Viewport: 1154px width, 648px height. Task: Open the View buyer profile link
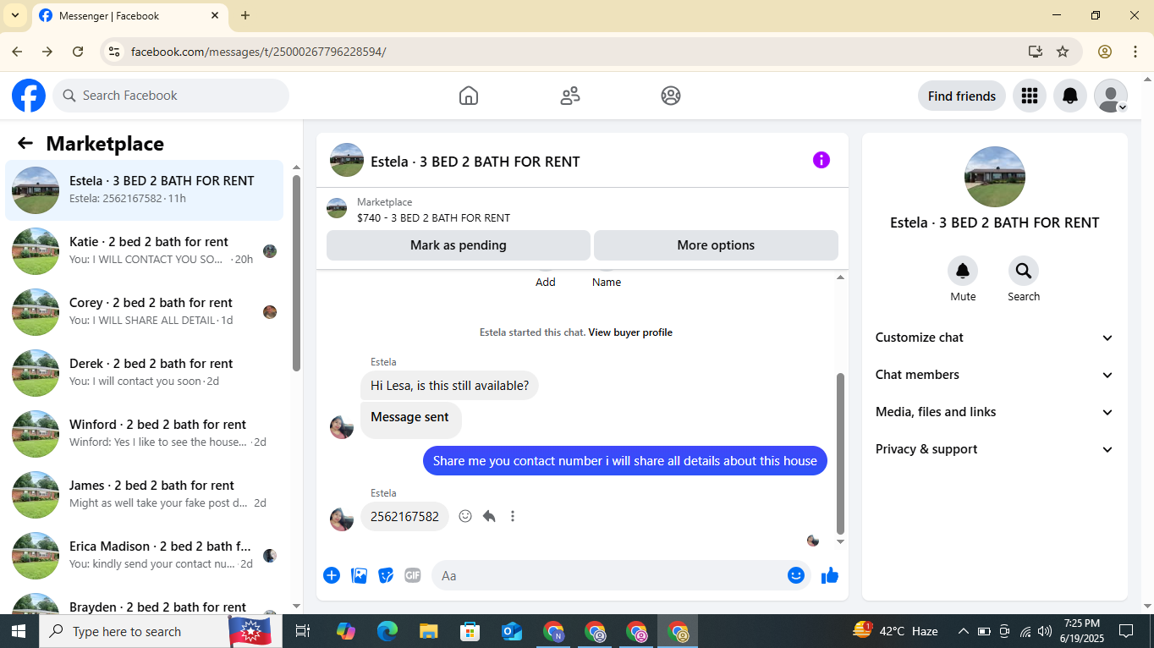point(630,332)
